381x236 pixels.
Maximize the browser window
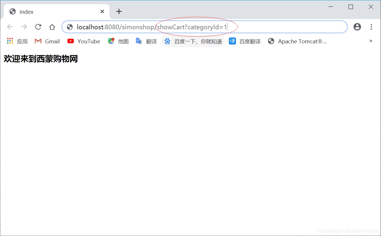click(x=351, y=7)
